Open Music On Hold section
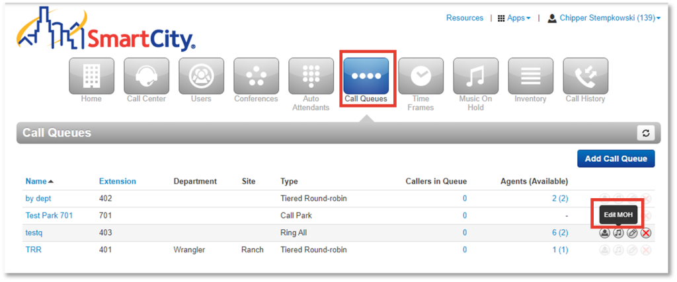This screenshot has width=677, height=282. [x=475, y=76]
